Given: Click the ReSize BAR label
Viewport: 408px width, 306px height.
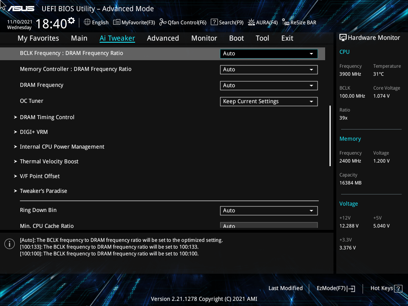Looking at the screenshot, I should (x=303, y=23).
